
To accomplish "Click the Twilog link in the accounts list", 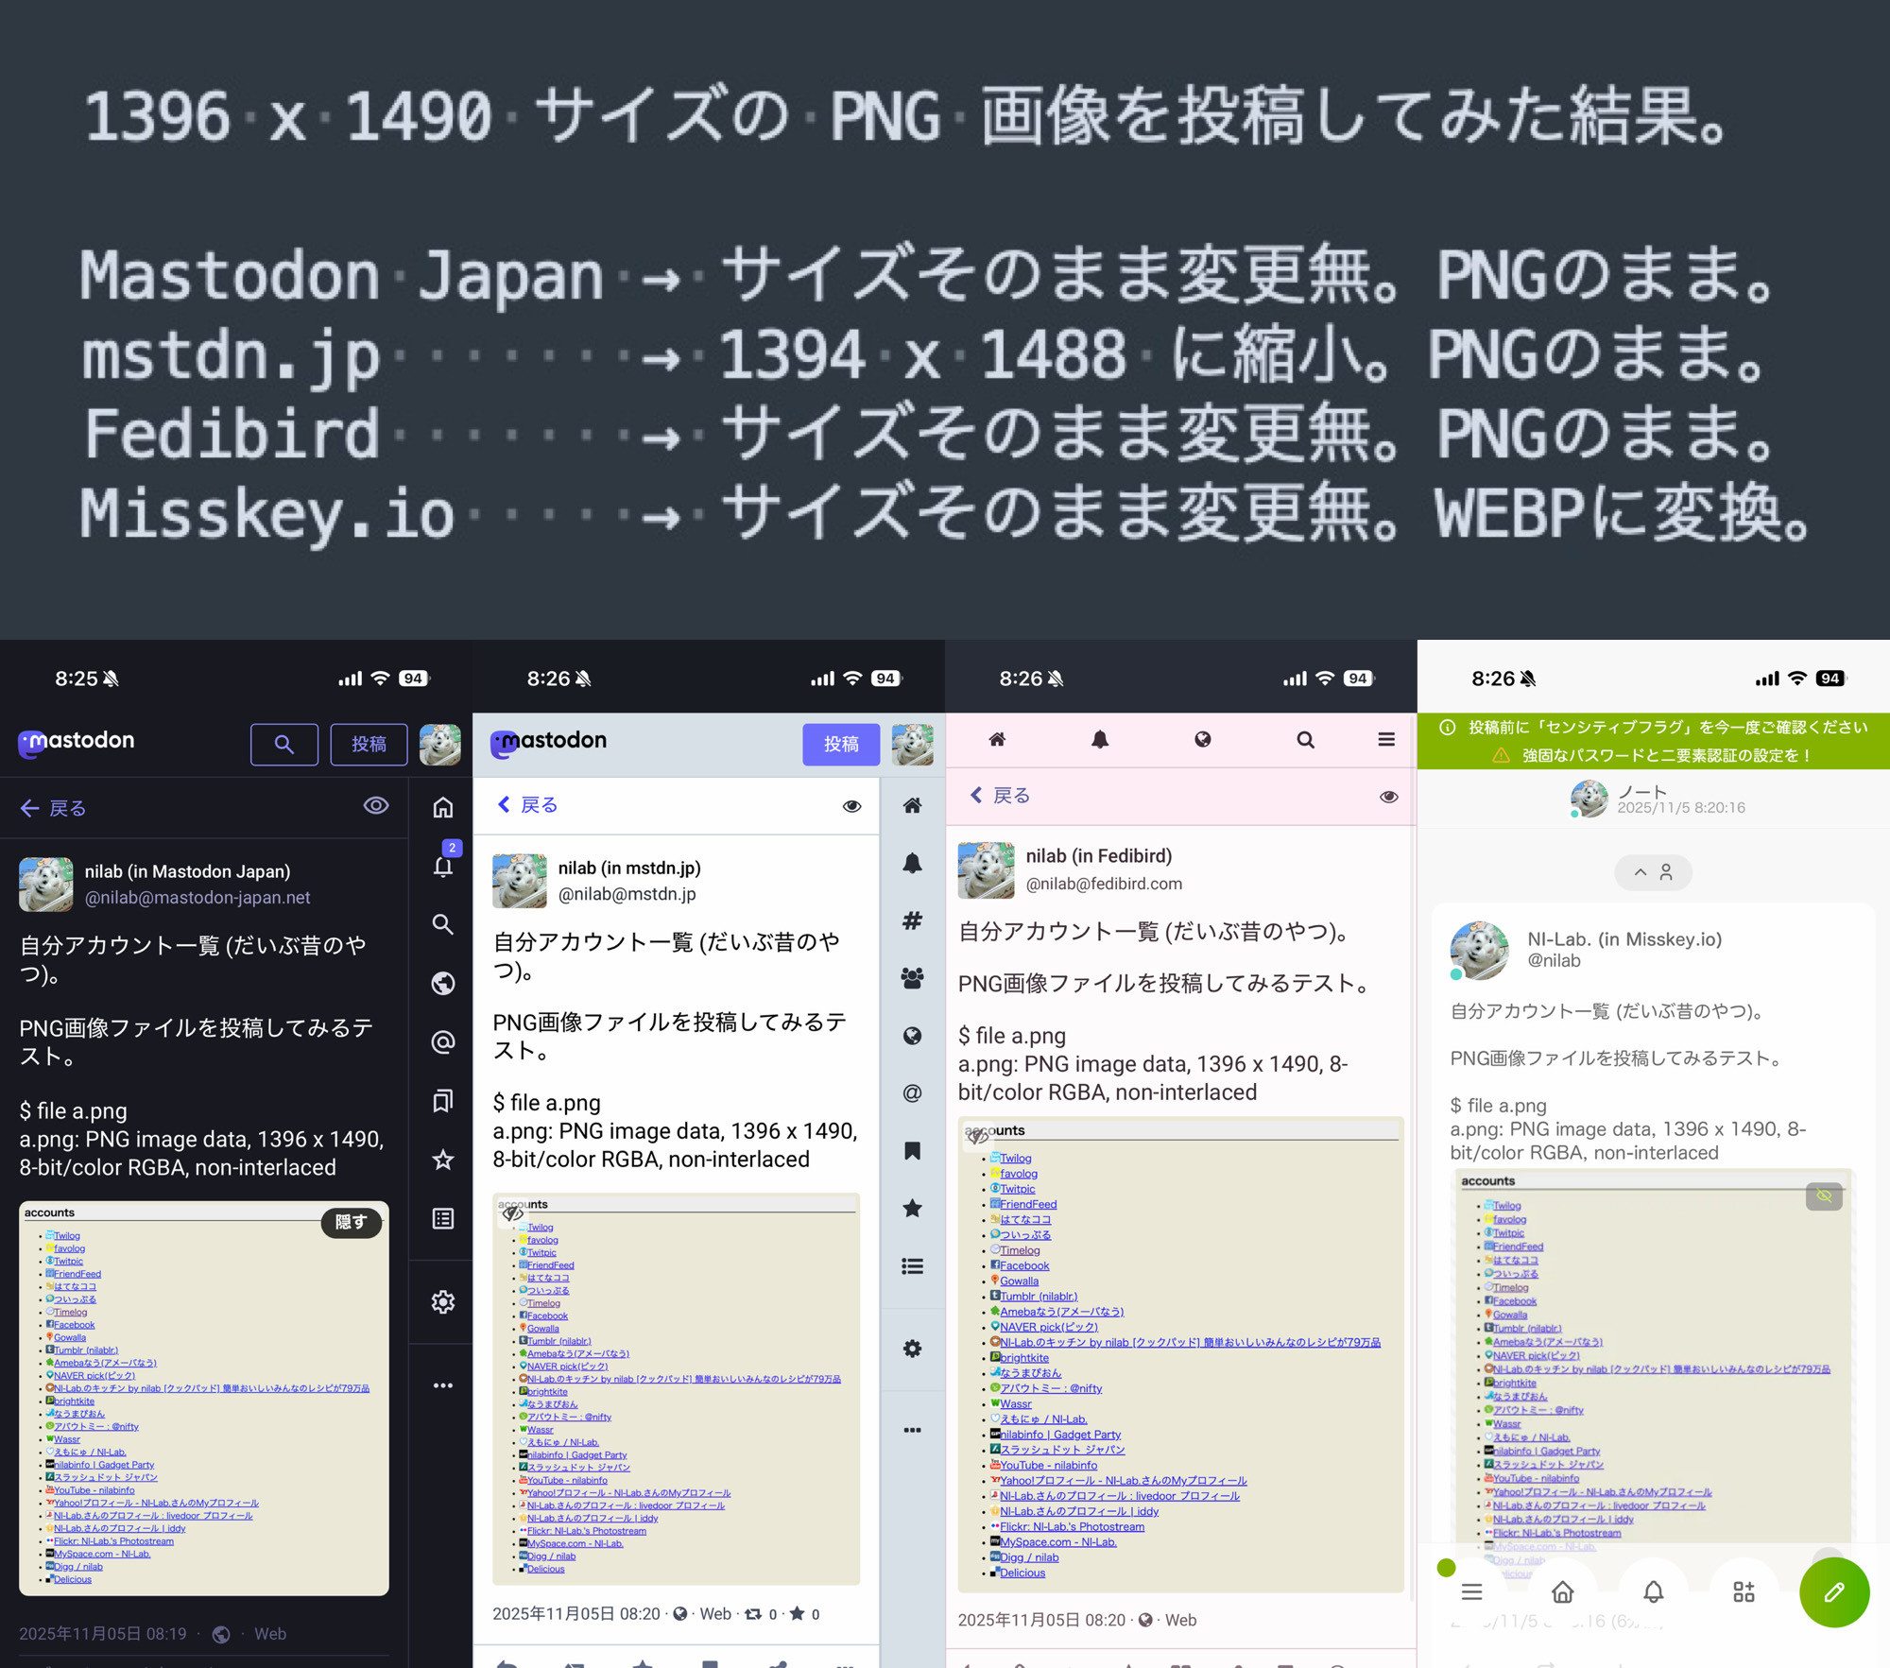I will coord(66,1234).
